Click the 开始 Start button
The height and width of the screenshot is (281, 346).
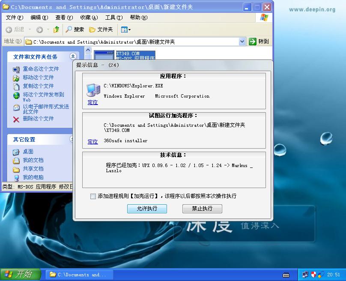[21, 275]
